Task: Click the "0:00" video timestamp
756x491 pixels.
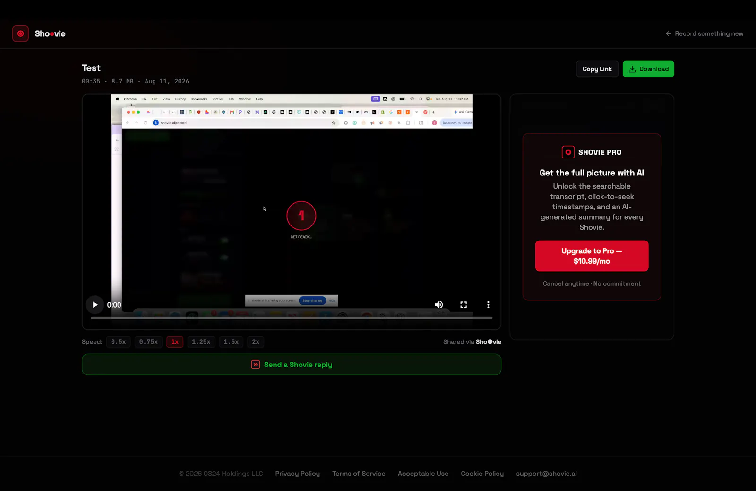Action: (114, 305)
